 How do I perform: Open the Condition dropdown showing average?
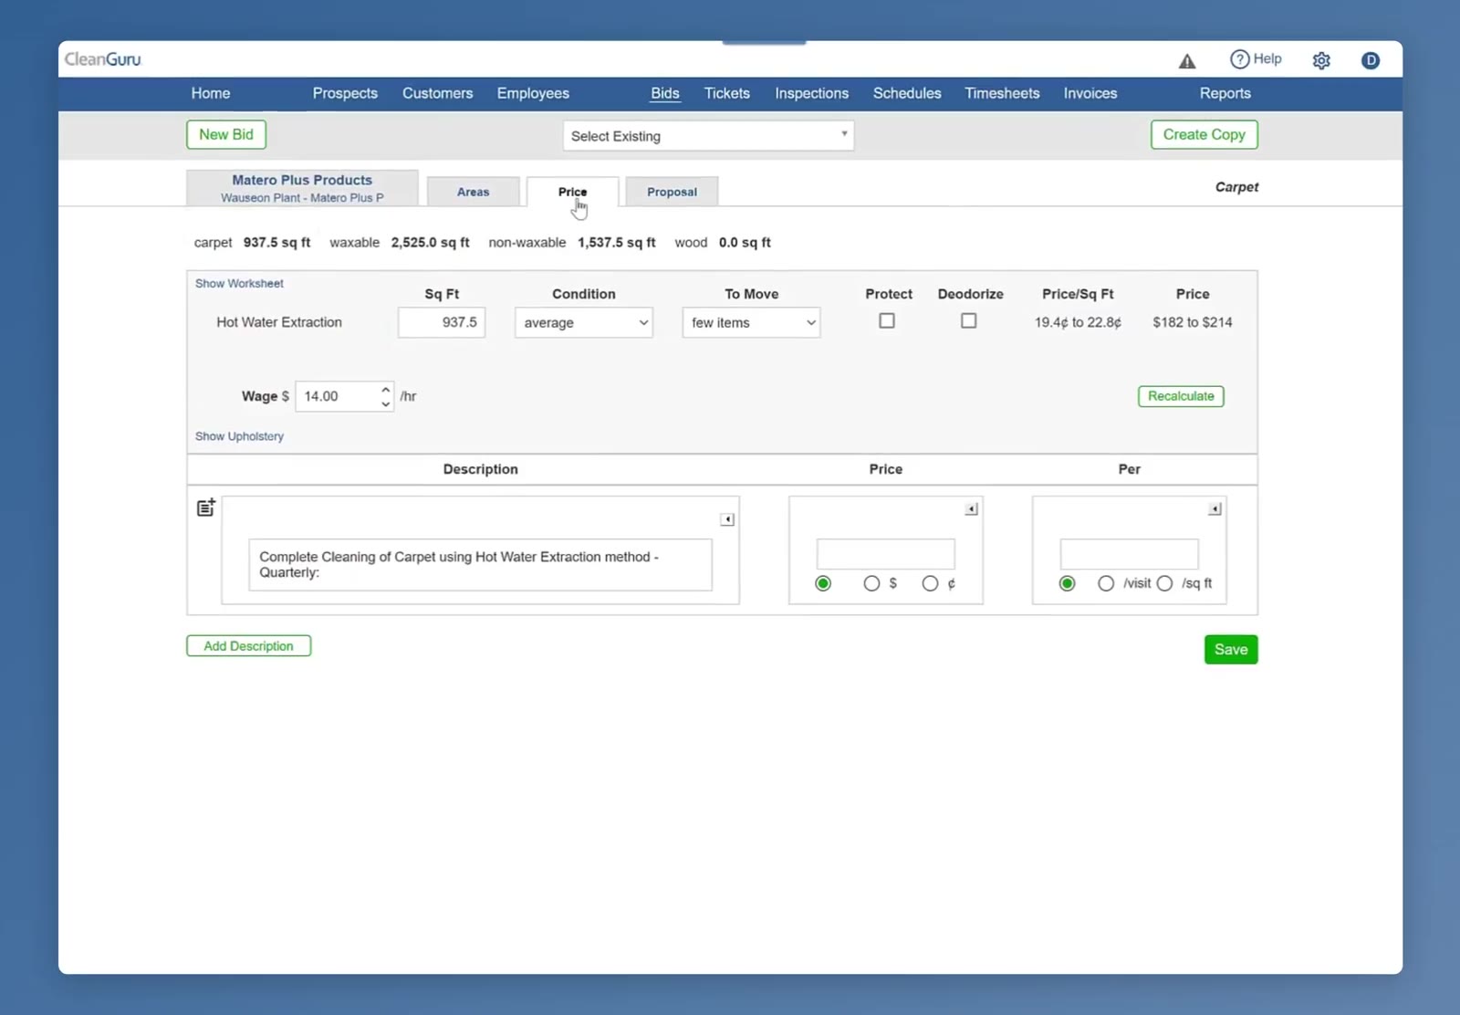tap(584, 322)
